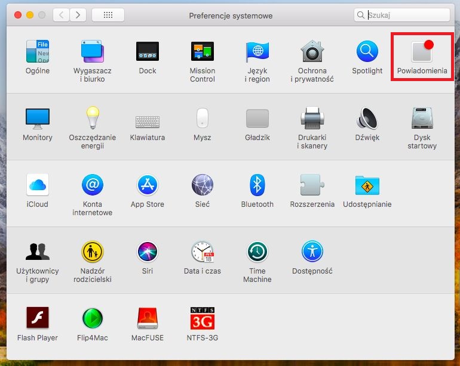The width and height of the screenshot is (460, 366).
Task: Click the forward navigation arrow
Action: (x=78, y=15)
